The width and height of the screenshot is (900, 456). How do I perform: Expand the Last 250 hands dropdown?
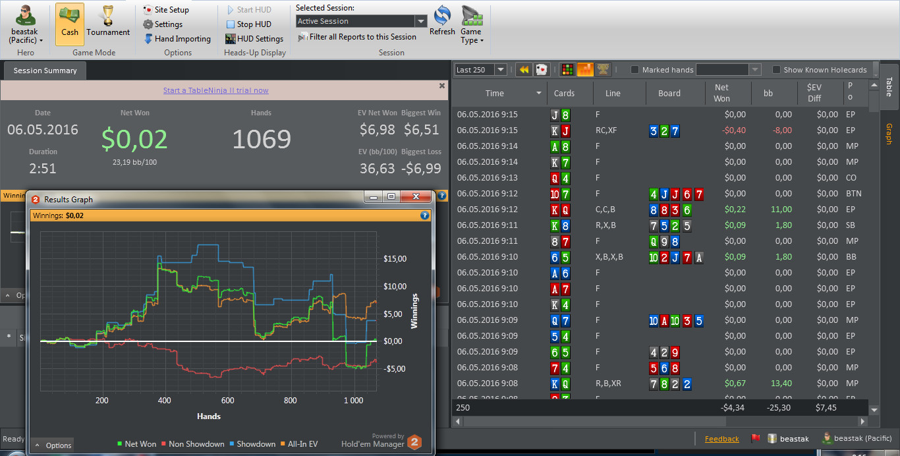pyautogui.click(x=500, y=70)
